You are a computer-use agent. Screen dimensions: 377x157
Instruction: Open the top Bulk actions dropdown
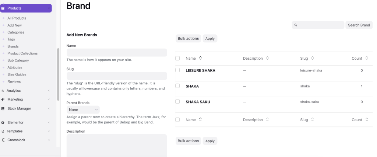[x=188, y=38]
